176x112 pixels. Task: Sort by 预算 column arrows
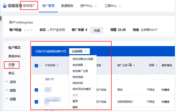tap(157, 65)
